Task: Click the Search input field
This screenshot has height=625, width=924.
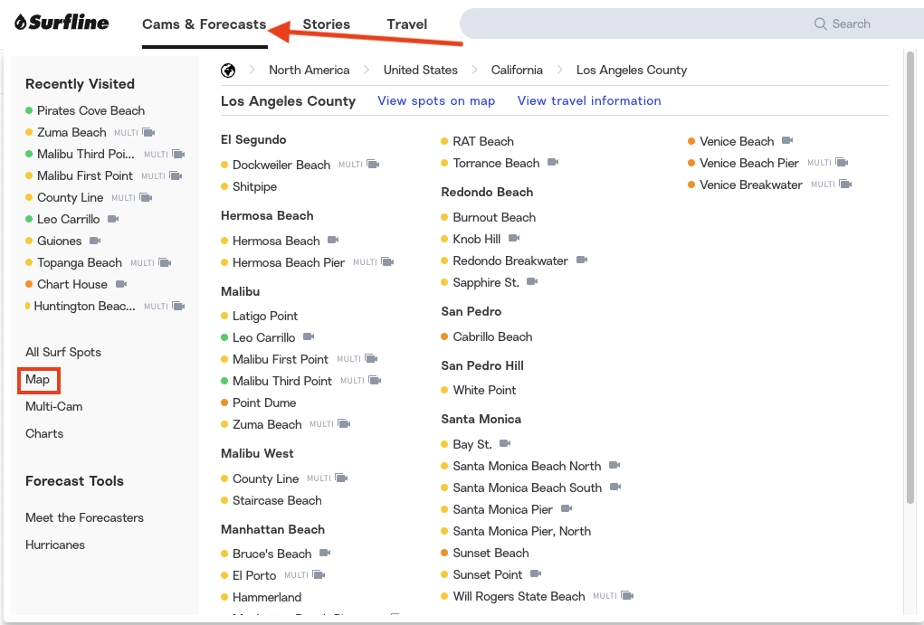Action: (x=691, y=24)
